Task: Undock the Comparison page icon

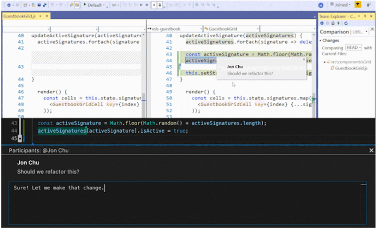Action: point(372,30)
